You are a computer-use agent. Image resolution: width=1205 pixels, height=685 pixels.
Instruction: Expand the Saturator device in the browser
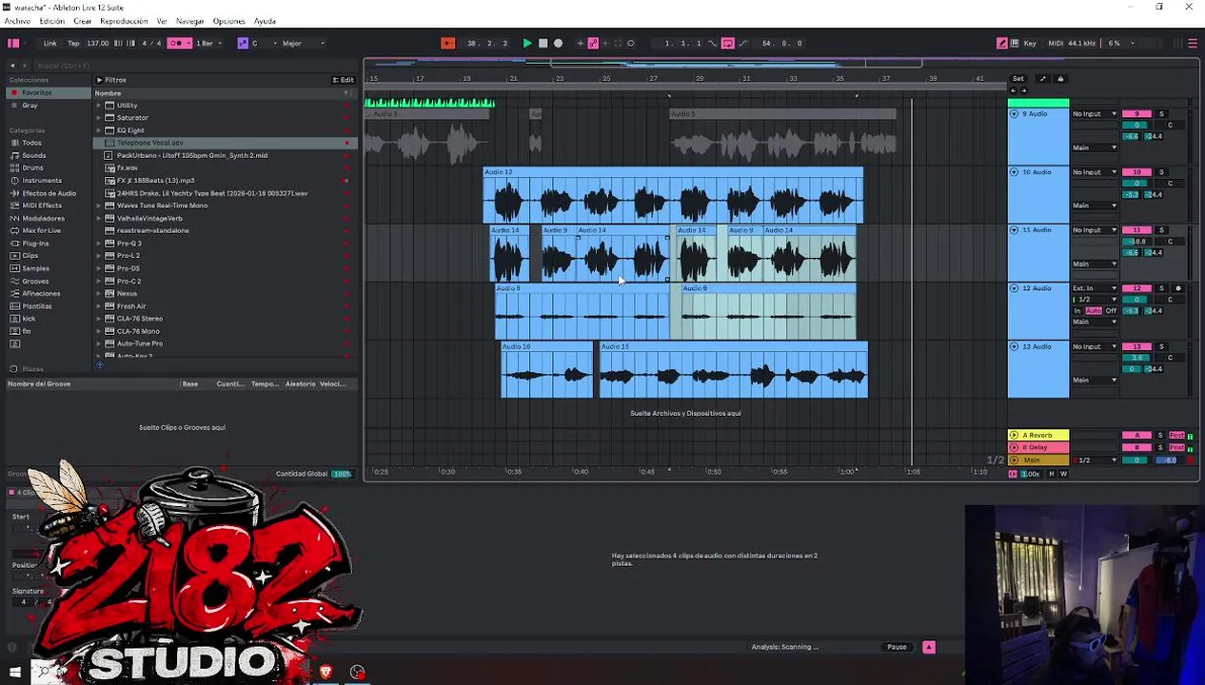(99, 118)
